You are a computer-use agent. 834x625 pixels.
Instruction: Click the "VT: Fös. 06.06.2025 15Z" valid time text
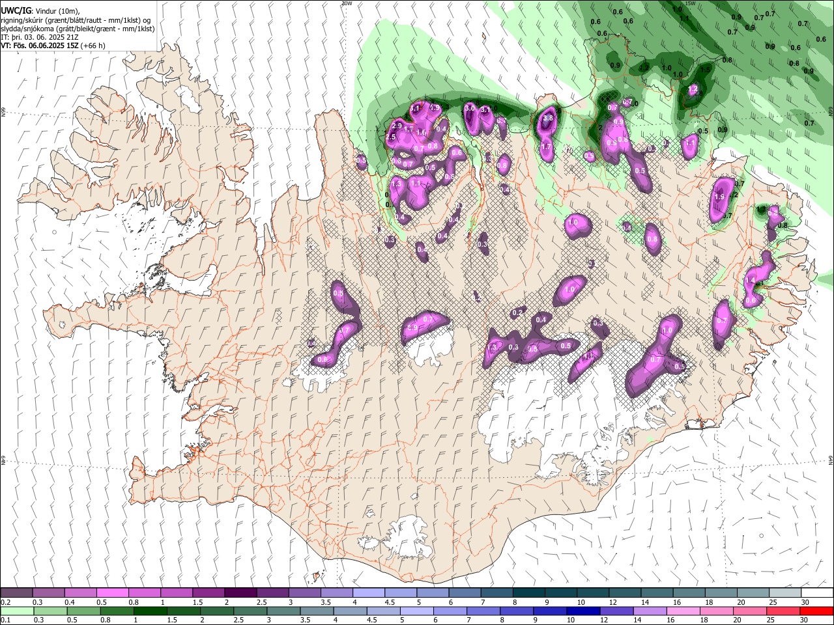pyautogui.click(x=40, y=46)
